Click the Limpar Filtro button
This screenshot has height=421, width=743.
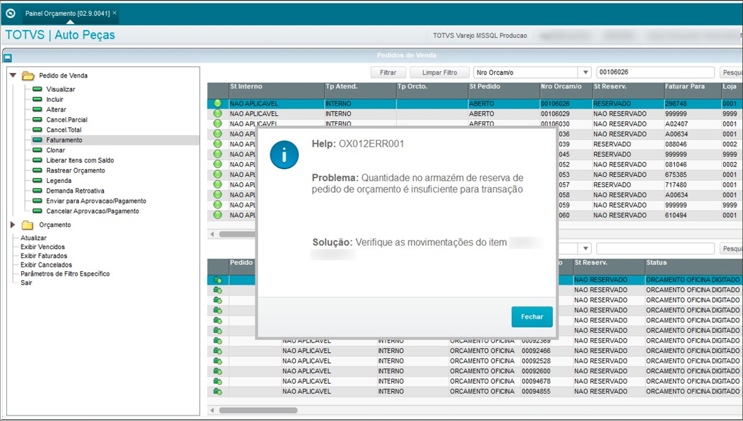(x=440, y=73)
